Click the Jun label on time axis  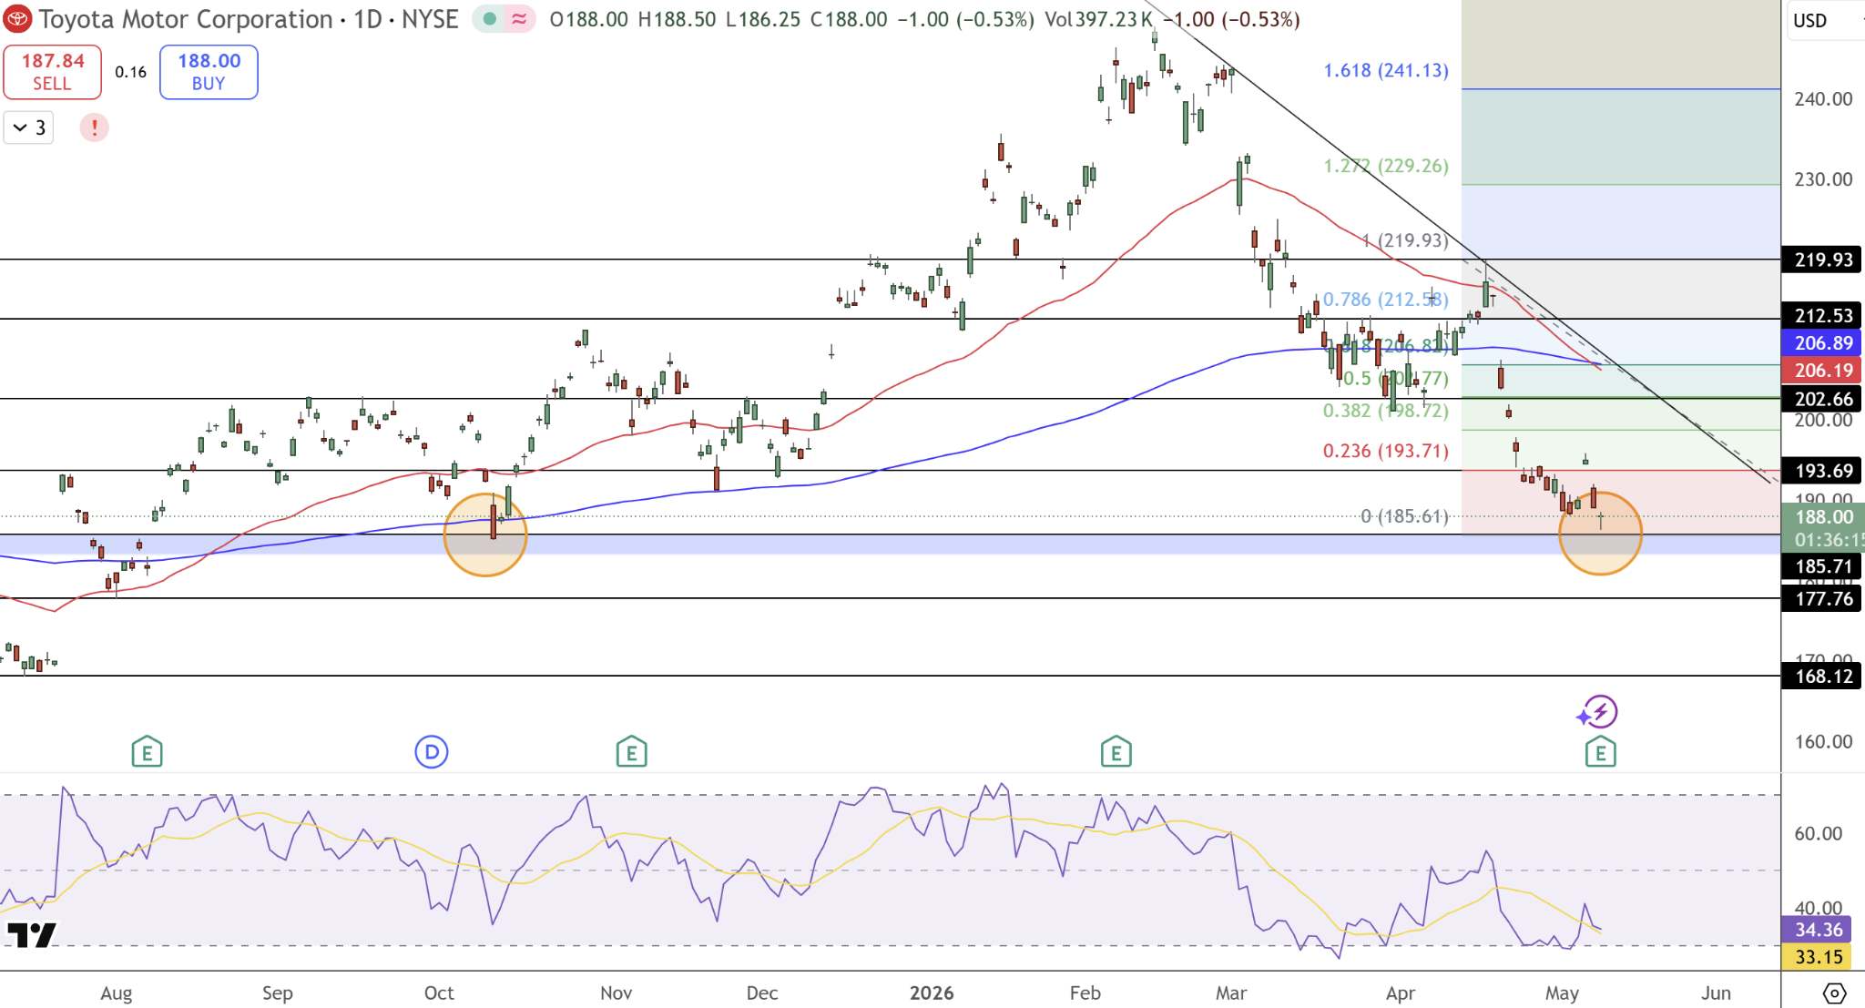pyautogui.click(x=1716, y=993)
